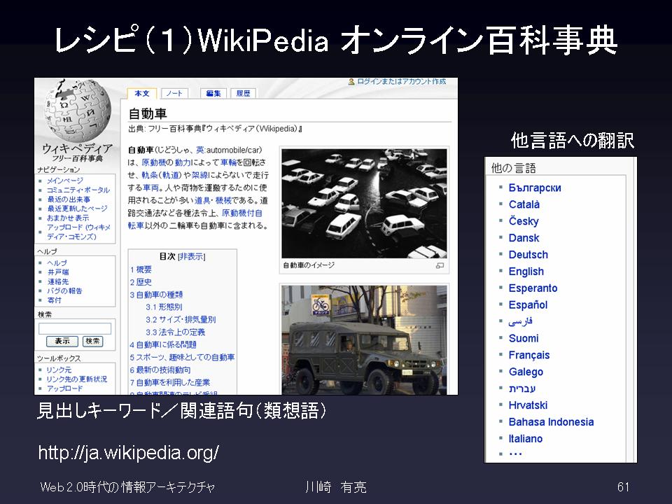Viewport: 672px width, 504px height.
Task: Click the 英 language link in the intro
Action: (200, 150)
